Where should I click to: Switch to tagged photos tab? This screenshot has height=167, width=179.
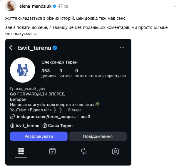point(116,151)
